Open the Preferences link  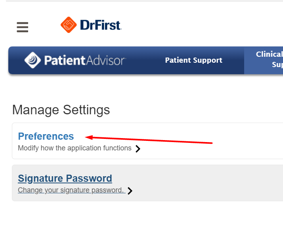(x=46, y=136)
